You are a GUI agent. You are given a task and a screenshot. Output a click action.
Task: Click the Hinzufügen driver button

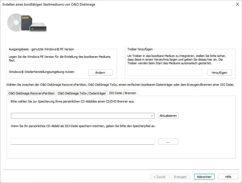click(219, 72)
